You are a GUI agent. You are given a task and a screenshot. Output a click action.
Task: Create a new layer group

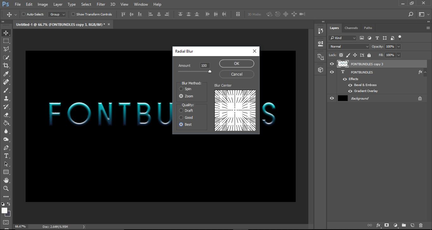tap(404, 225)
